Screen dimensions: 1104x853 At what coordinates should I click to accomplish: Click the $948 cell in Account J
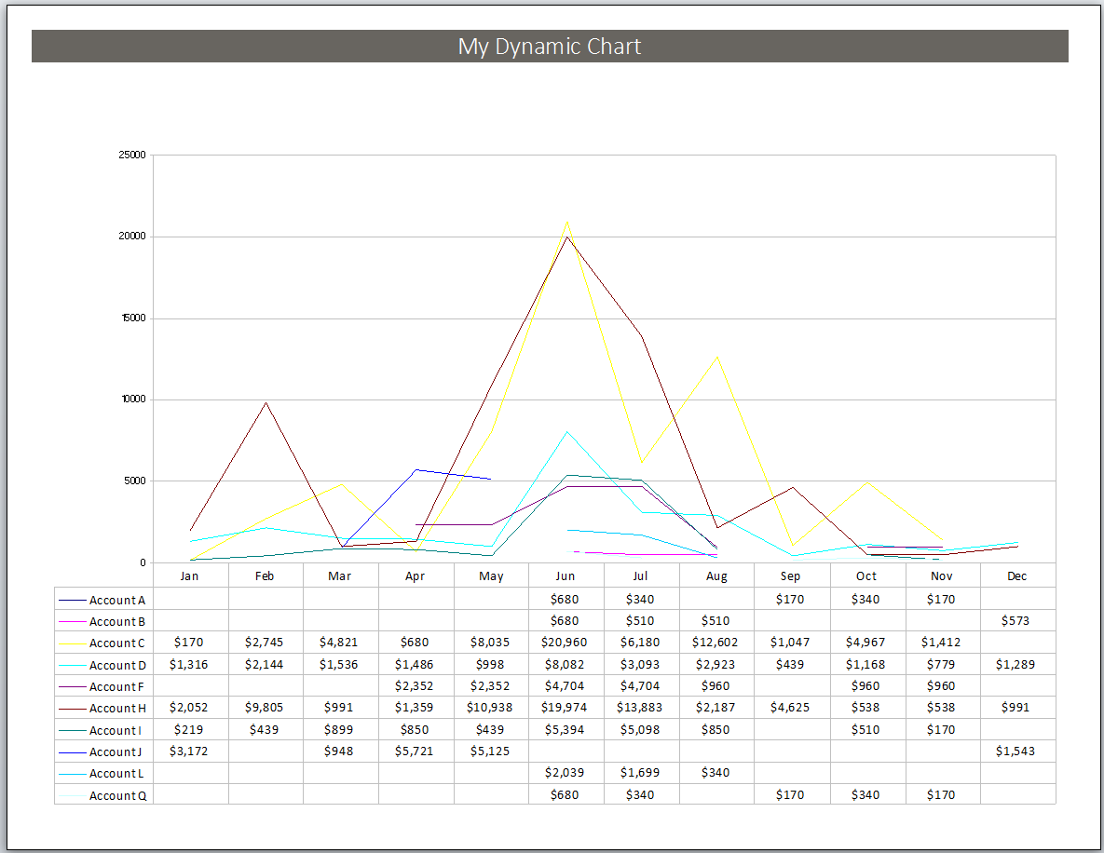point(339,751)
